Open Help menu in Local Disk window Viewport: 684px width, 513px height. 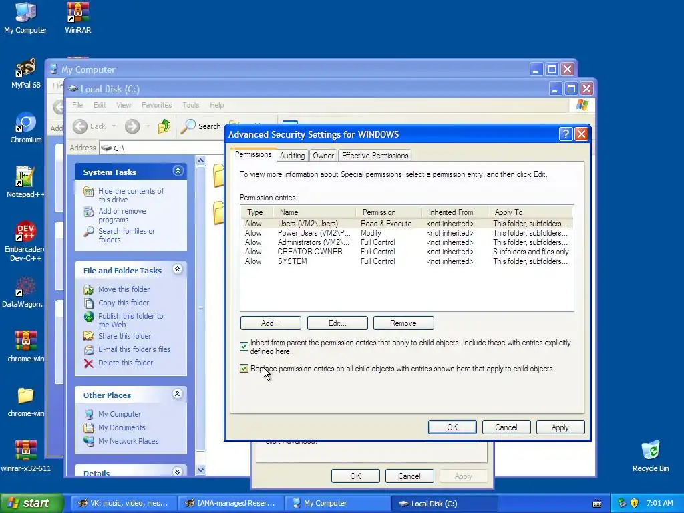217,105
